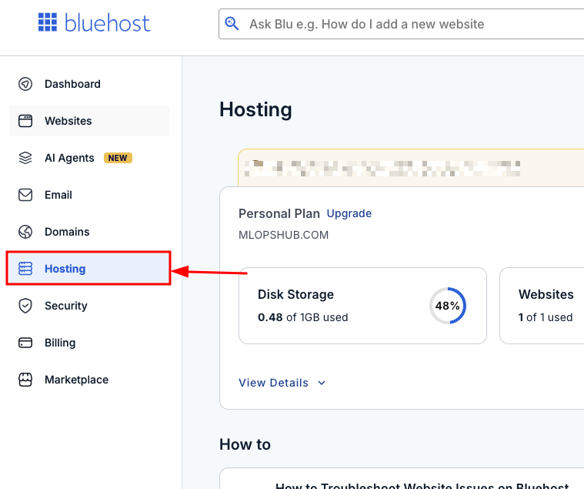Click the View Details link text

point(273,383)
